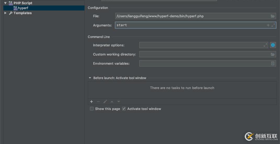280x144 pixels.
Task: Click the 'There are no tasks' text
Action: (x=182, y=88)
